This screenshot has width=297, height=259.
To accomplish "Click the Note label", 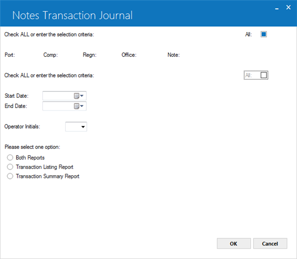I will [x=173, y=55].
